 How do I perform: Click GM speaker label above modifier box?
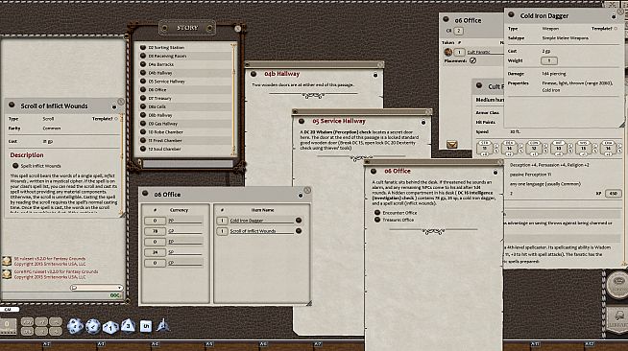(9, 310)
